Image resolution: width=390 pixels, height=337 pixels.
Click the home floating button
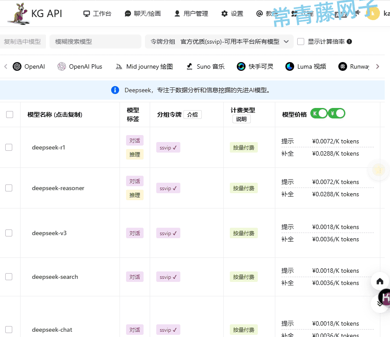tap(380, 281)
